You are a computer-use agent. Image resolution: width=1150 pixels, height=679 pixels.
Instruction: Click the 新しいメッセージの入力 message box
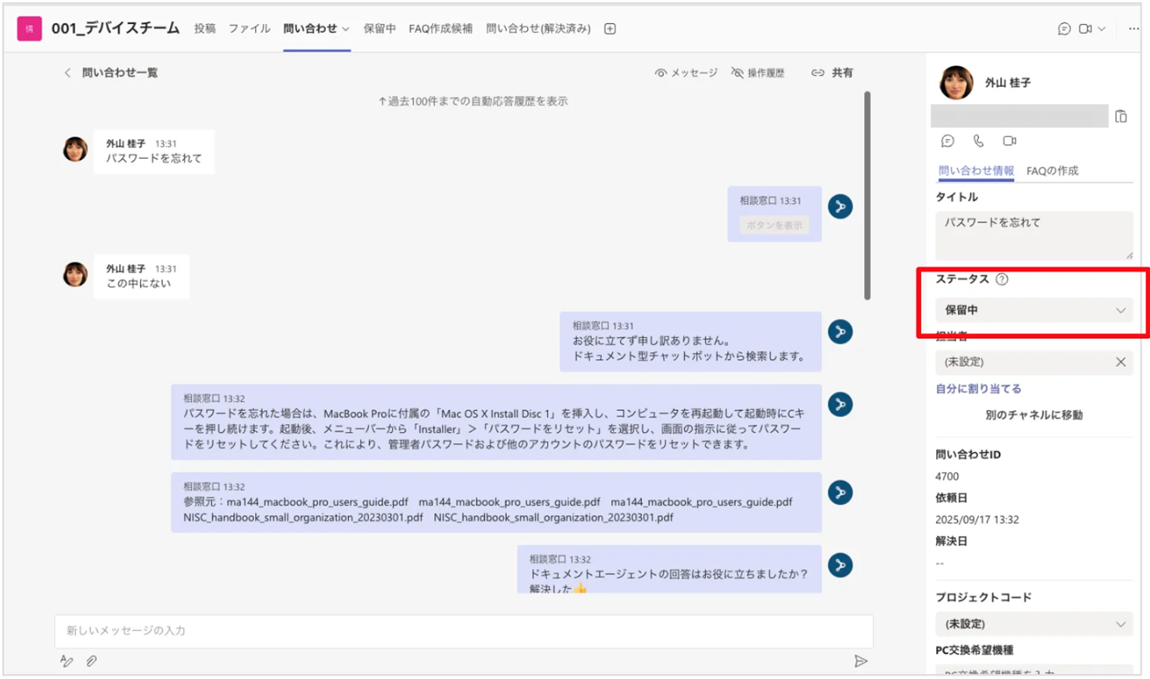pos(463,631)
